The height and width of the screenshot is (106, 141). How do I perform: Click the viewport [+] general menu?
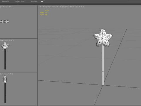pyautogui.click(x=40, y=7)
